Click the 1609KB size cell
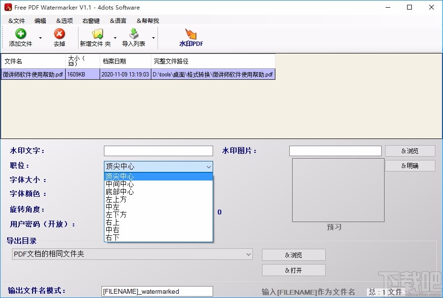 tap(82, 74)
